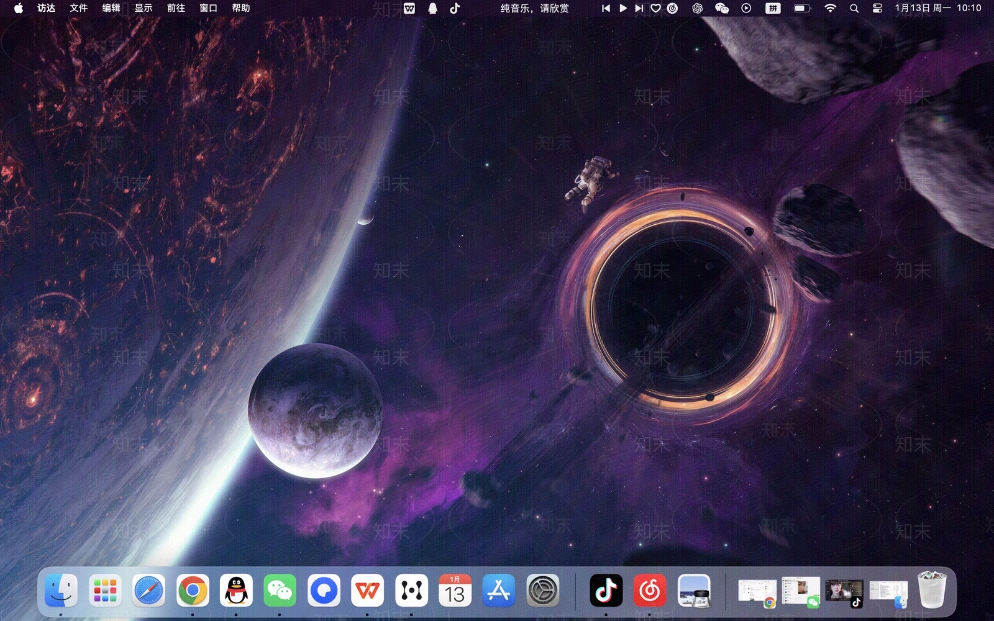Viewport: 994px width, 621px height.
Task: Open Spotlight search in the menu bar
Action: coord(854,9)
